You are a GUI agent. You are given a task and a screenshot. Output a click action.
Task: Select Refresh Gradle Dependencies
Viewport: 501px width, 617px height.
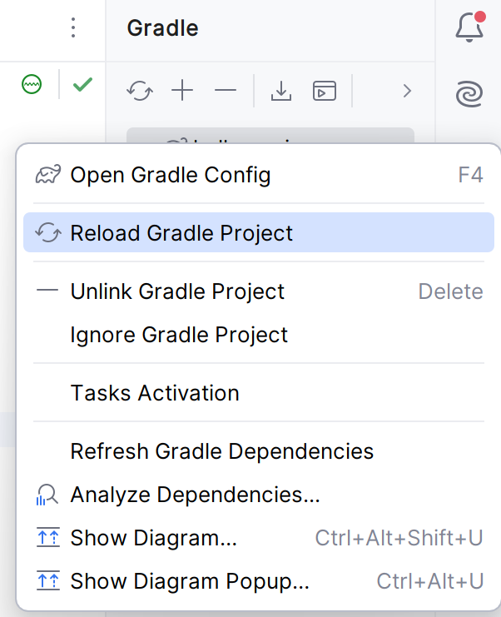(221, 451)
